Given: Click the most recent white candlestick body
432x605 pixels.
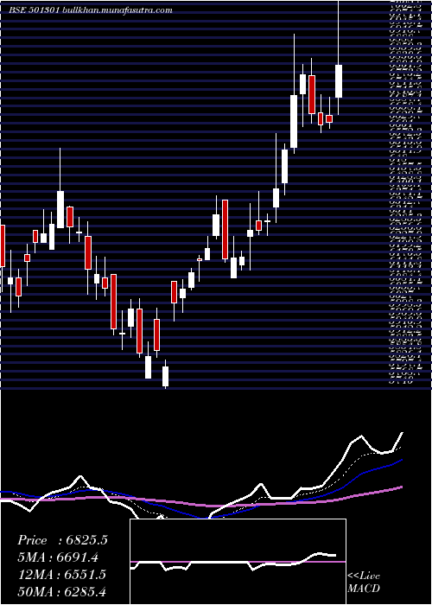Looking at the screenshot, I should [339, 81].
